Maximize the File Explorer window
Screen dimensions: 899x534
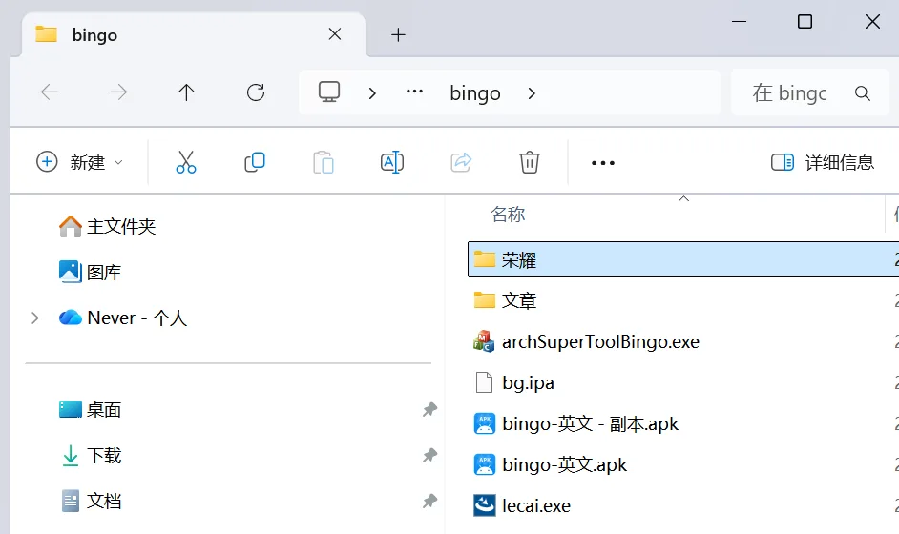tap(805, 22)
